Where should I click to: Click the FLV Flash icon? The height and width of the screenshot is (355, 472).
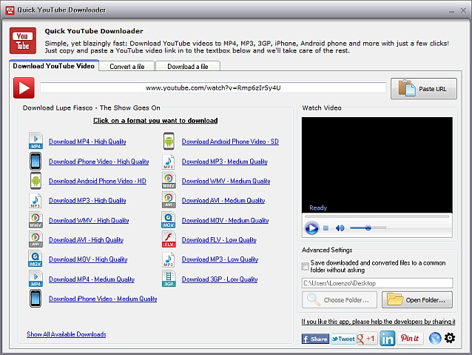click(x=169, y=239)
